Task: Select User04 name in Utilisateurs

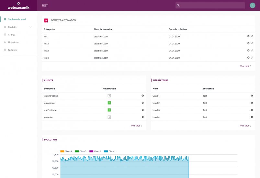Action: coord(156,117)
